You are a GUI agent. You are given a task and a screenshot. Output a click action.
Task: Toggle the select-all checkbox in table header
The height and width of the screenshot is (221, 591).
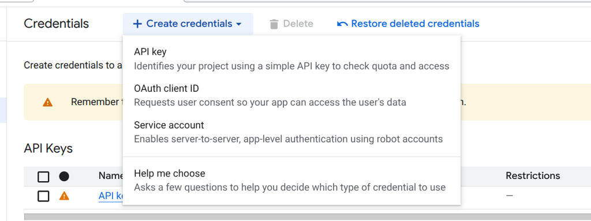[43, 177]
